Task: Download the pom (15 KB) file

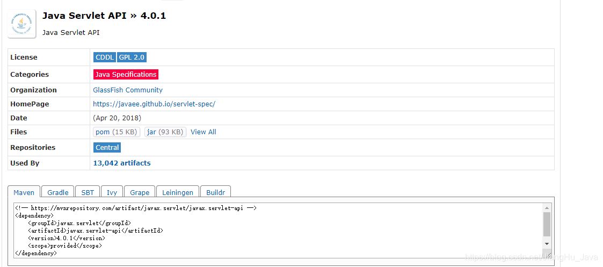Action: [x=117, y=132]
